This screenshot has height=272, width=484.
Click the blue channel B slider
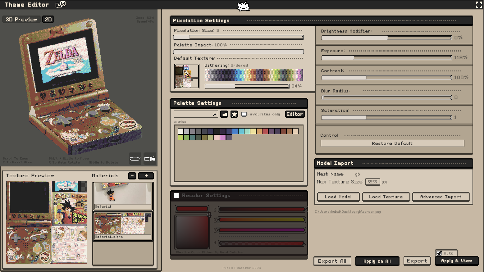coord(262,230)
